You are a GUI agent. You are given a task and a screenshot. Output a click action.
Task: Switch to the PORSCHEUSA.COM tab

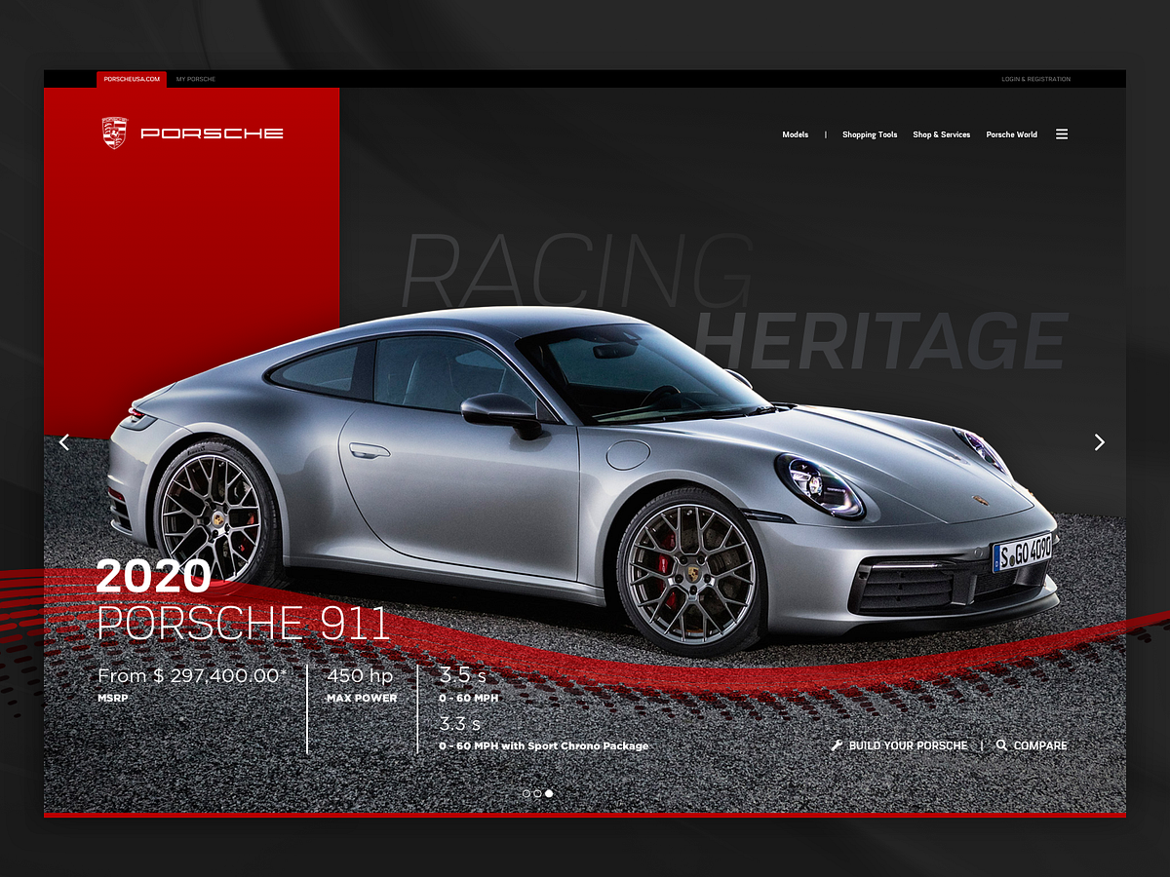pos(132,79)
